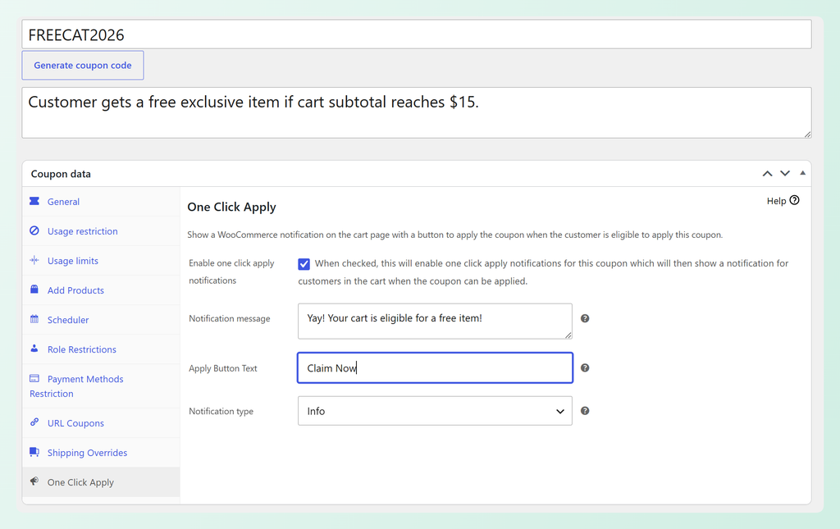Switch to Usage restriction tab
This screenshot has width=840, height=529.
point(101,230)
